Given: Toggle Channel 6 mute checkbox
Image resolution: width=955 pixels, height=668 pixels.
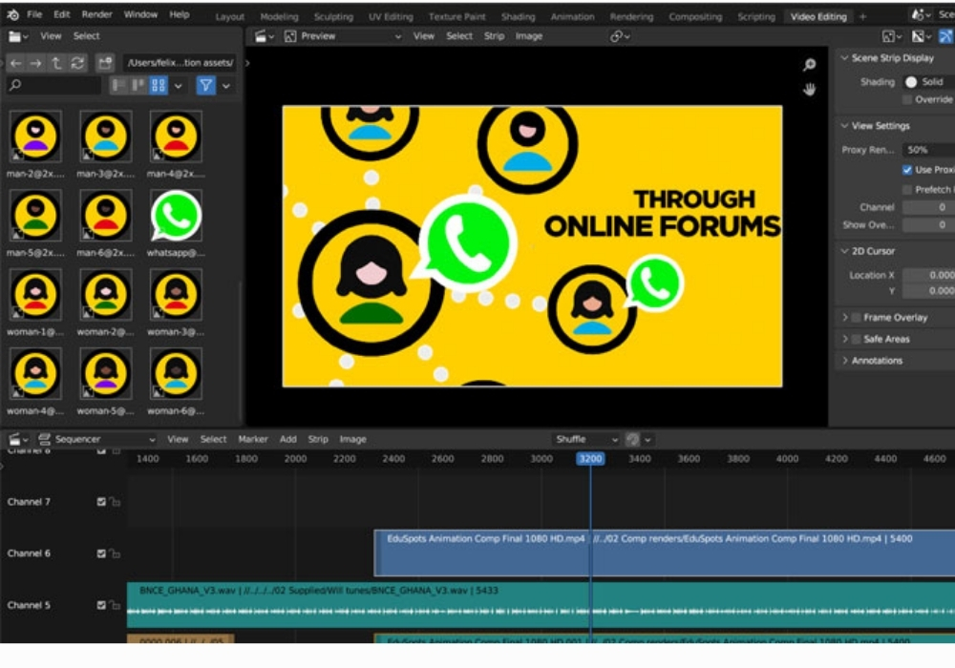Looking at the screenshot, I should (101, 554).
